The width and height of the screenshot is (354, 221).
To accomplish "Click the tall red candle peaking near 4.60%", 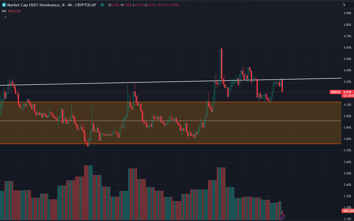I will coord(221,64).
